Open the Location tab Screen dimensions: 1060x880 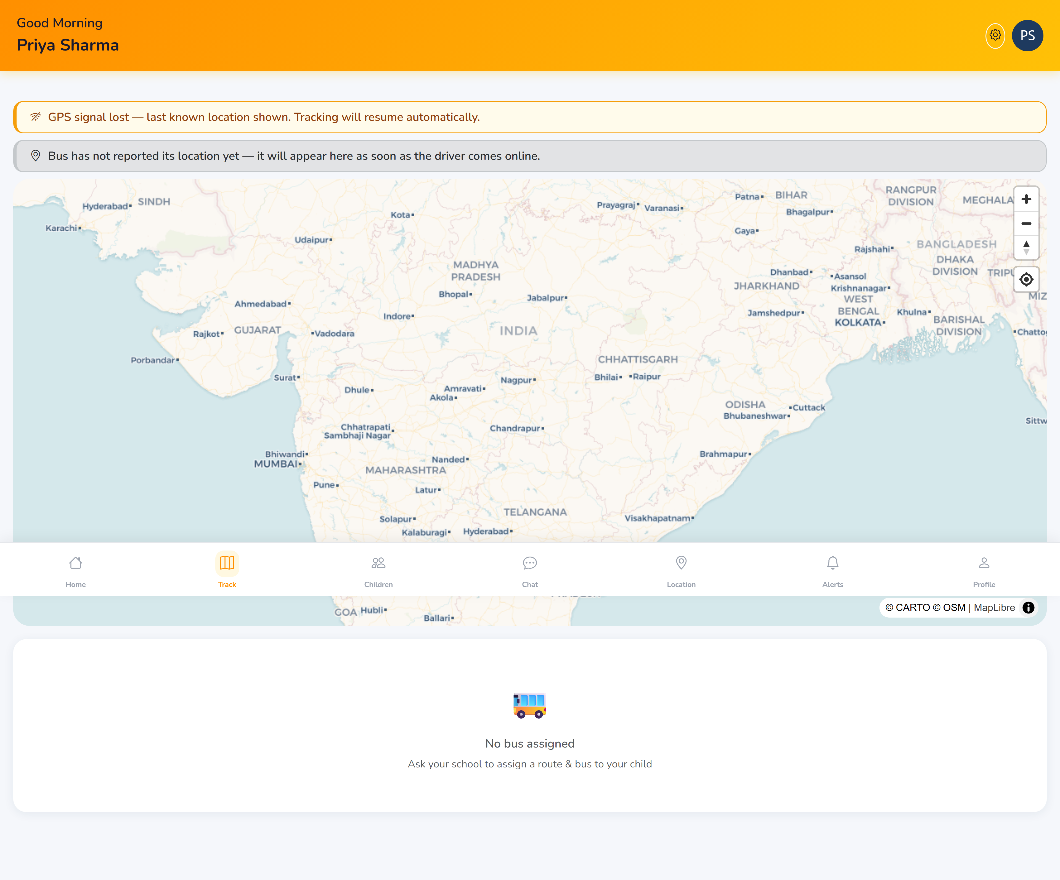pos(681,571)
